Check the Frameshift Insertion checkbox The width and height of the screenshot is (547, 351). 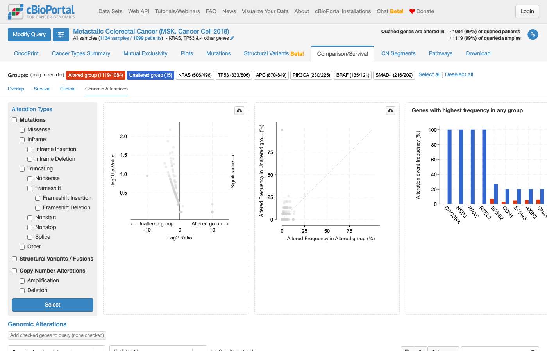click(x=38, y=198)
